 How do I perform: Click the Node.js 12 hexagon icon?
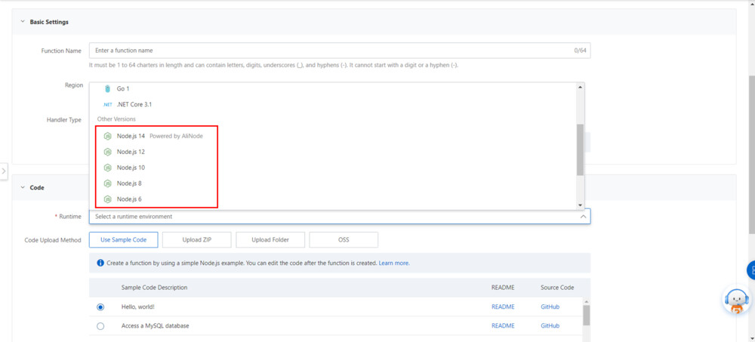point(107,152)
